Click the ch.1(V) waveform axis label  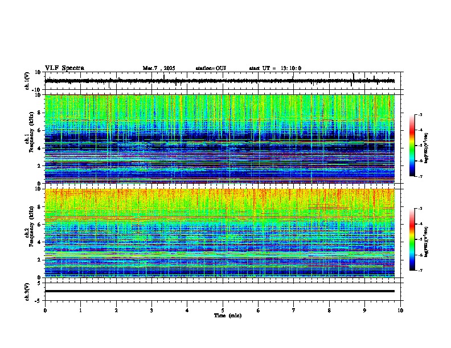coord(27,81)
